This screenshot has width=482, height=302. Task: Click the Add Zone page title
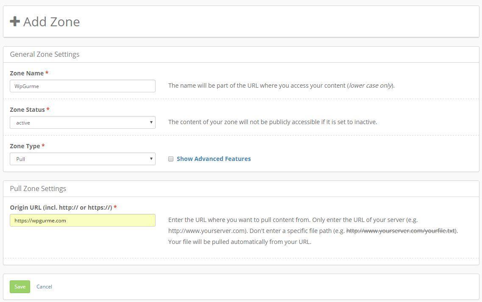click(x=51, y=22)
